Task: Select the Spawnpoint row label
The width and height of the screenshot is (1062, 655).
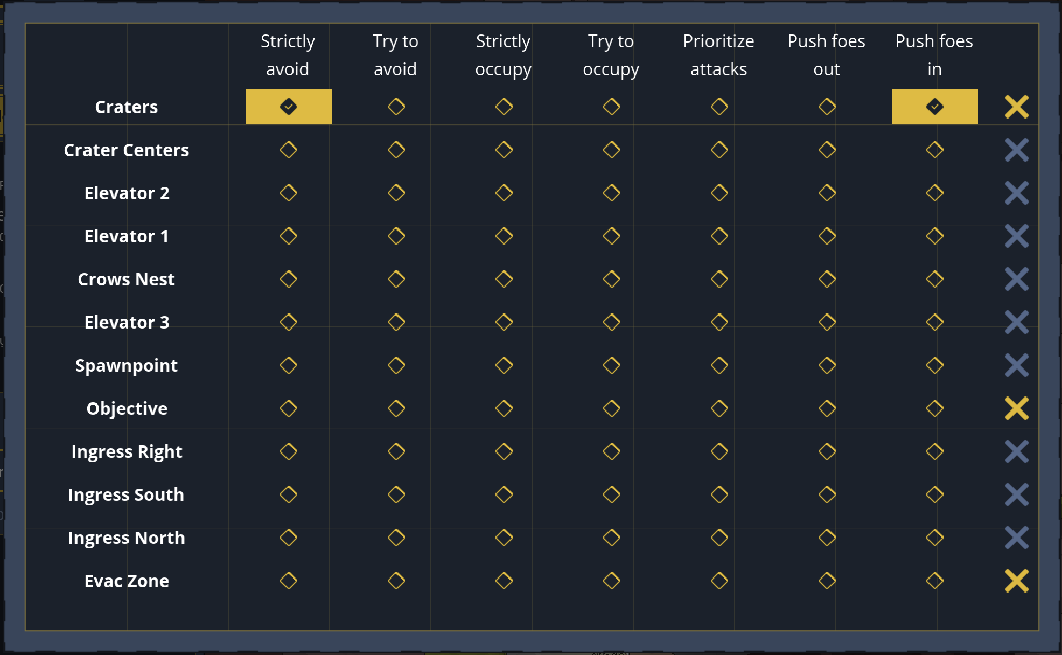Action: [127, 366]
